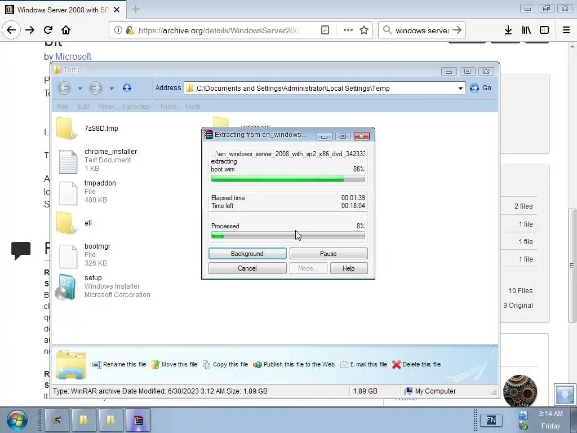Image resolution: width=577 pixels, height=433 pixels.
Task: Open Firefox library icon
Action: pyautogui.click(x=526, y=30)
